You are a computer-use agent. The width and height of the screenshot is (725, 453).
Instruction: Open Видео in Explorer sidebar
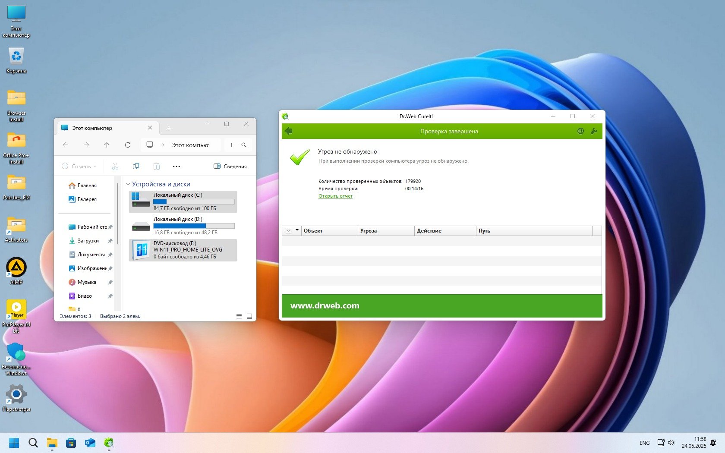[90, 296]
